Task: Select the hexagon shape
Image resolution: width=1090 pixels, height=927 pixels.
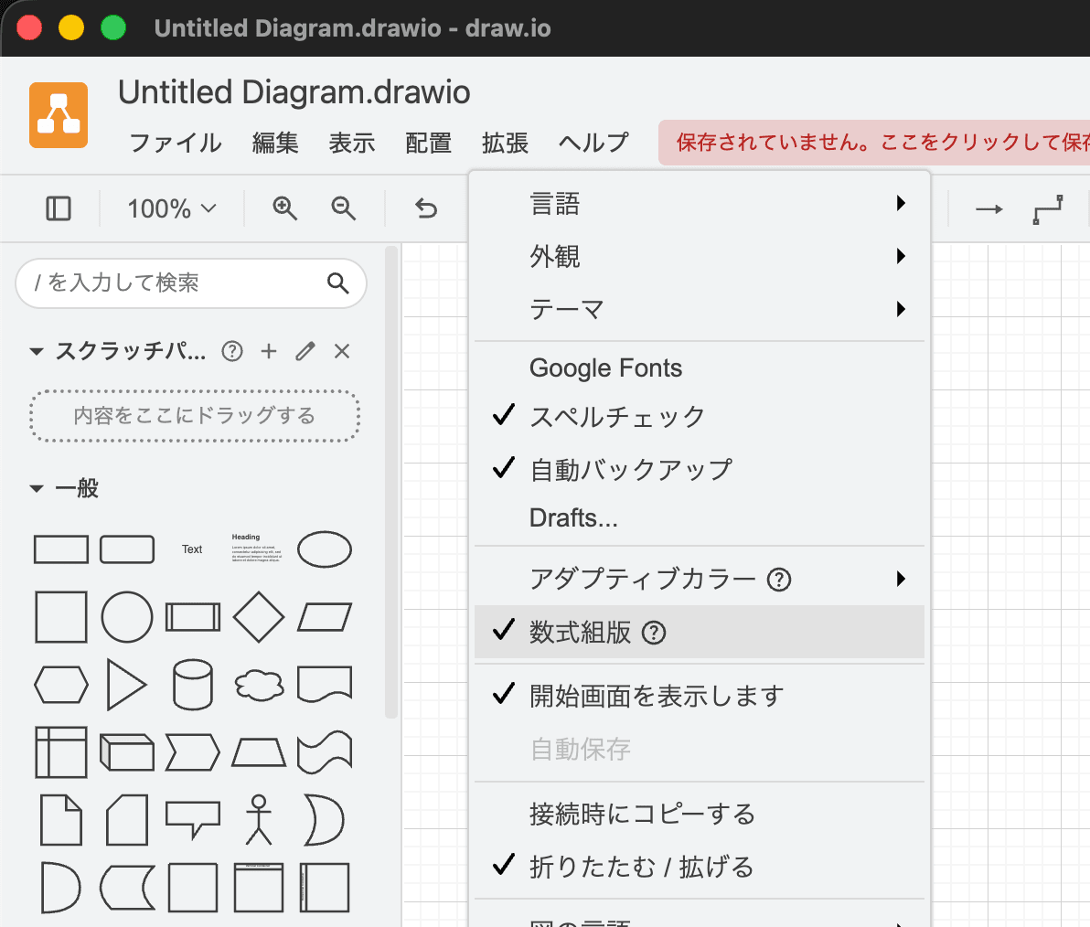Action: [61, 685]
